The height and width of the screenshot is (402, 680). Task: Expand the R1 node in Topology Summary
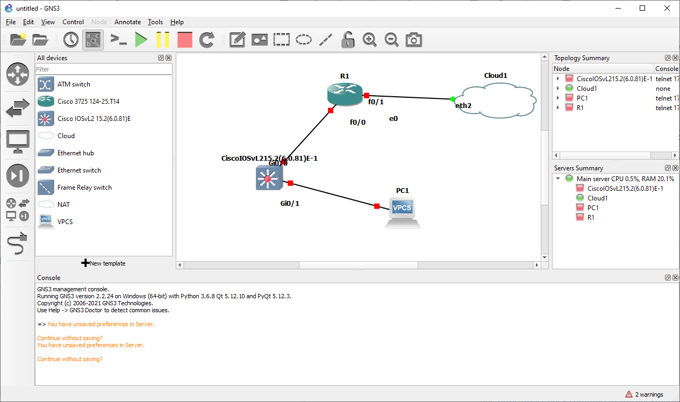558,107
